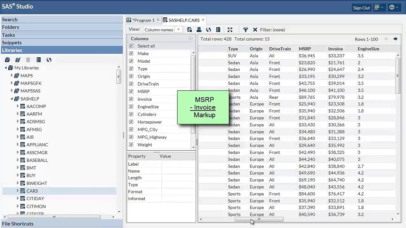Collapse the SASHELP library node
Image resolution: width=406 pixels, height=228 pixels.
(12, 99)
